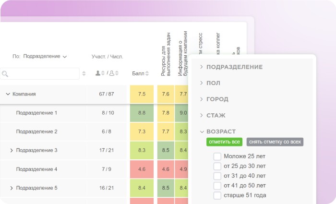Check the Моложе 25 лет checkbox
Image resolution: width=336 pixels, height=204 pixels.
coord(217,156)
